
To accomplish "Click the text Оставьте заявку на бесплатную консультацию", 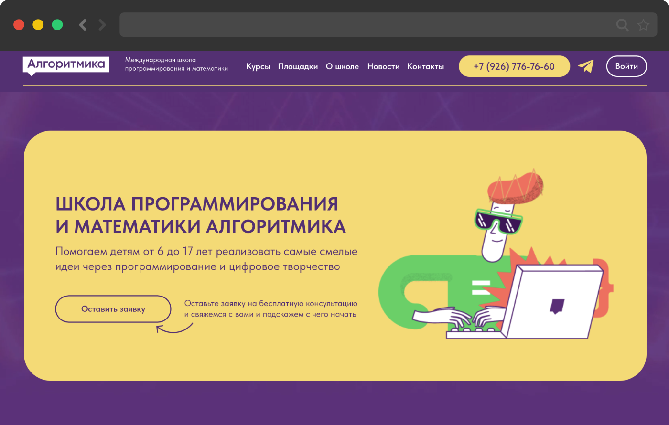I will coord(271,303).
